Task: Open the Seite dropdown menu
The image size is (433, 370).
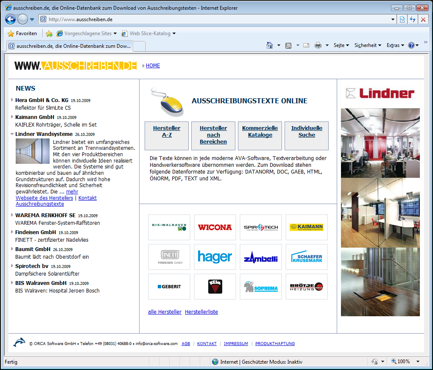Action: [x=341, y=45]
